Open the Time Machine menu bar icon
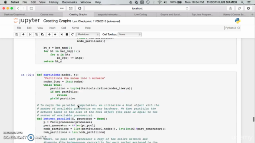Image resolution: width=255 pixels, height=143 pixels. point(148,2)
